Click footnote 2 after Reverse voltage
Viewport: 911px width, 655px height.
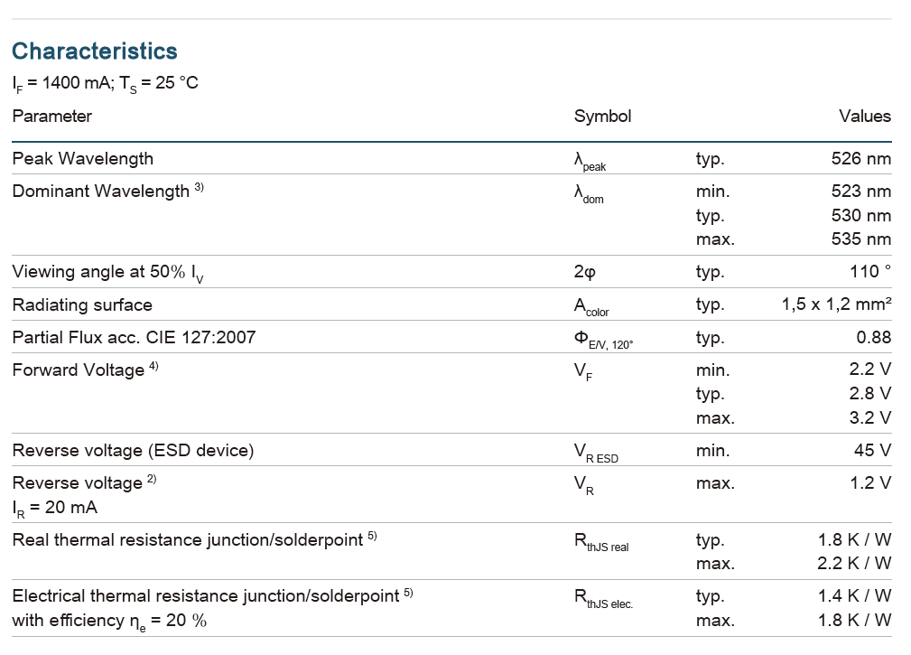(x=151, y=479)
